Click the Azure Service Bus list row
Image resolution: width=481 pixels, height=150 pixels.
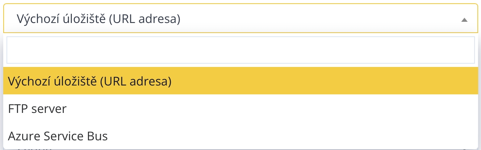click(240, 135)
